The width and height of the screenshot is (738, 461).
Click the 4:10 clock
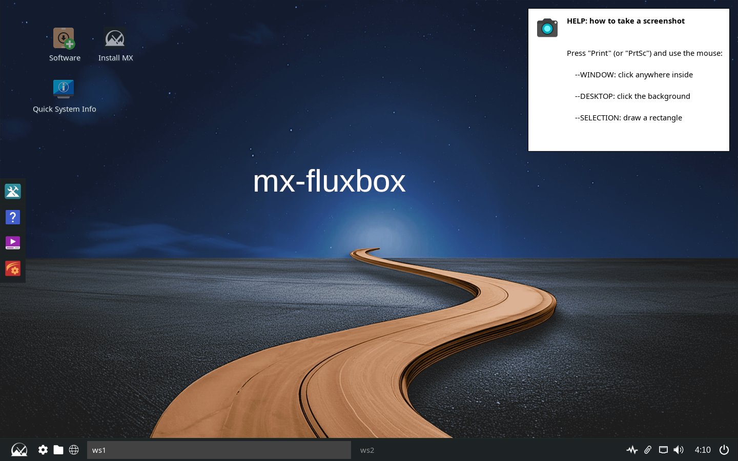coord(703,450)
